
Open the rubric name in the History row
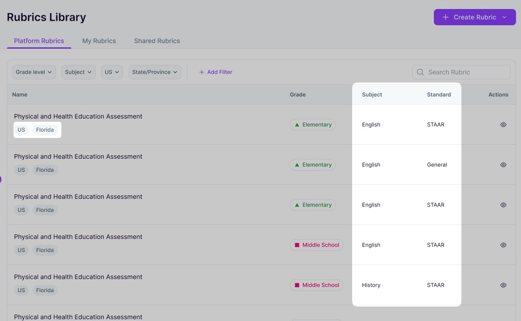pyautogui.click(x=78, y=277)
